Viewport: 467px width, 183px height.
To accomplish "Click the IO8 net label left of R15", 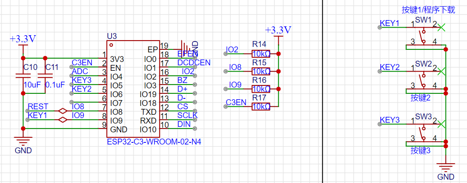I will click(235, 67).
